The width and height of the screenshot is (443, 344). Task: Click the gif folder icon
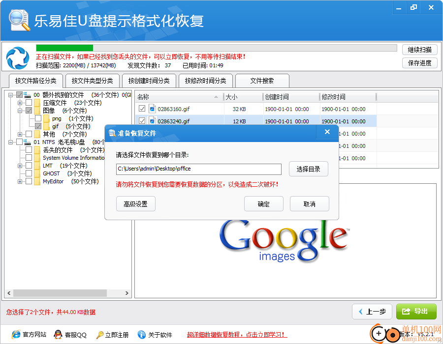pos(46,126)
